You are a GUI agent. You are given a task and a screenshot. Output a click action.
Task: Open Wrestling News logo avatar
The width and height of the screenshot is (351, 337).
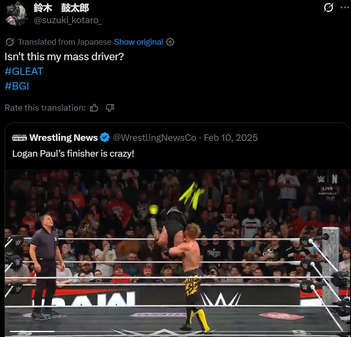(20, 138)
